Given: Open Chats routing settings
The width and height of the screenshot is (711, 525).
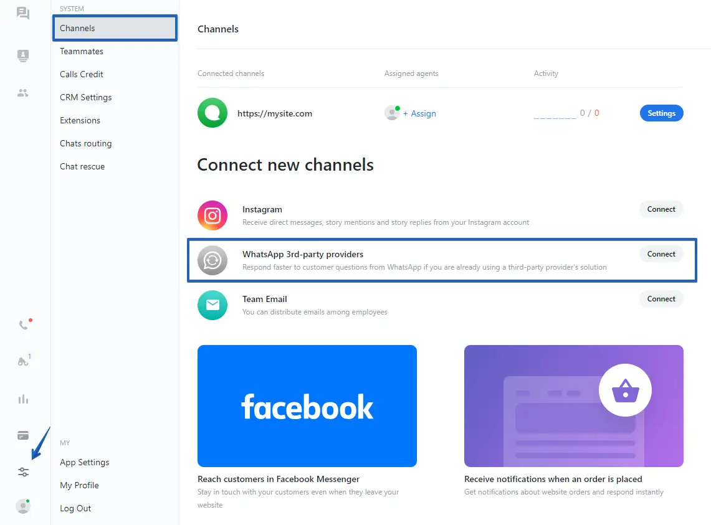Looking at the screenshot, I should point(86,143).
